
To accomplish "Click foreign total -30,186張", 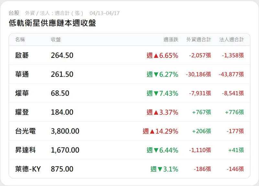I will [x=198, y=75].
